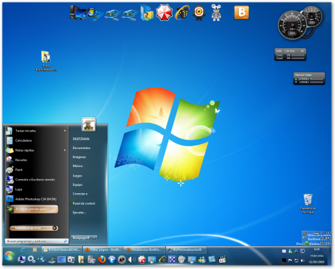Open the white mouse figure dock icon
The height and width of the screenshot is (269, 335).
(x=216, y=13)
